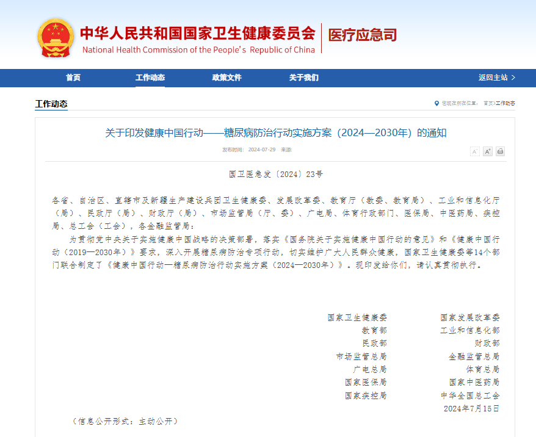Click the arrow beside 返回主站
The image size is (536, 437).
pyautogui.click(x=513, y=78)
